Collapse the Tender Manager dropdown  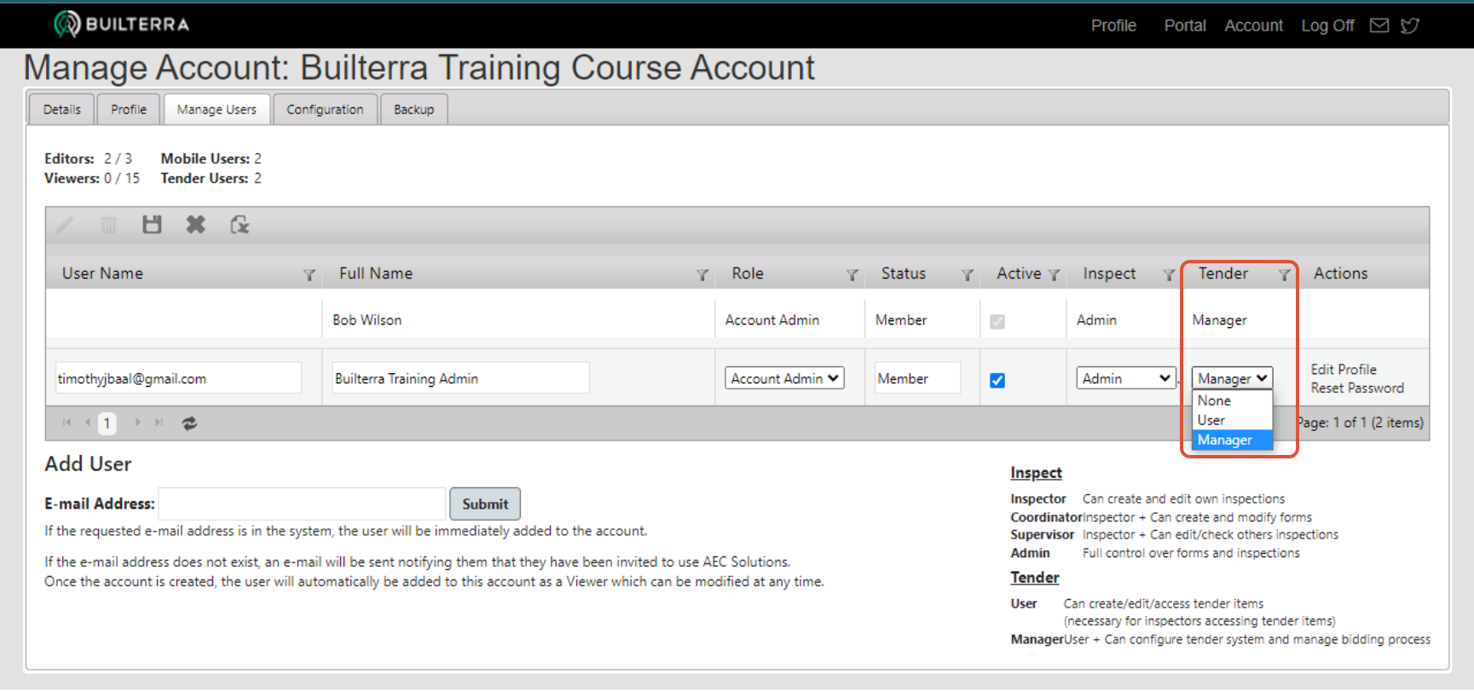[1232, 378]
